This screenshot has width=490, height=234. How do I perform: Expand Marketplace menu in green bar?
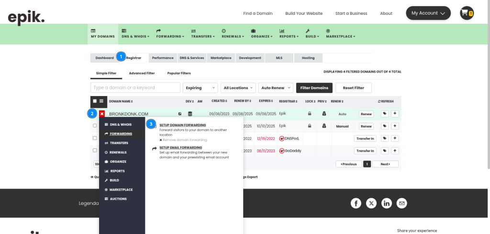(341, 34)
